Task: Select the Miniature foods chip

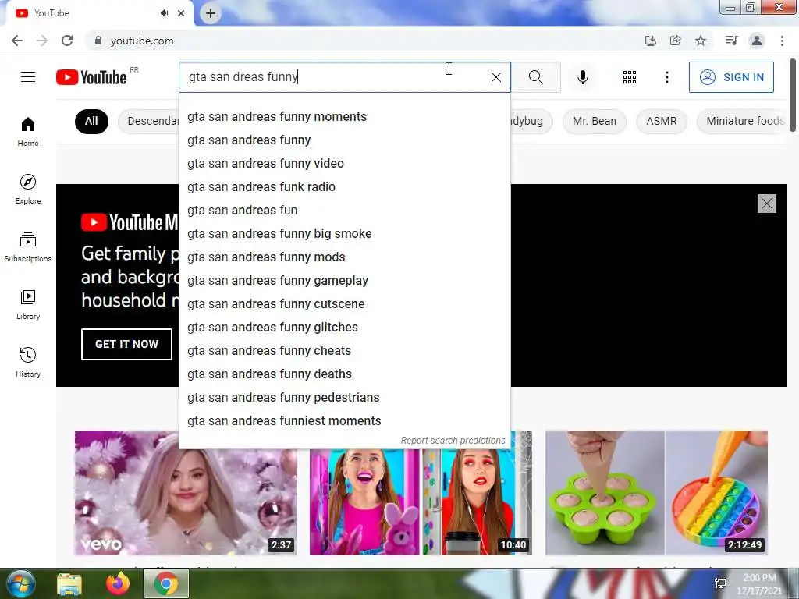Action: point(741,121)
